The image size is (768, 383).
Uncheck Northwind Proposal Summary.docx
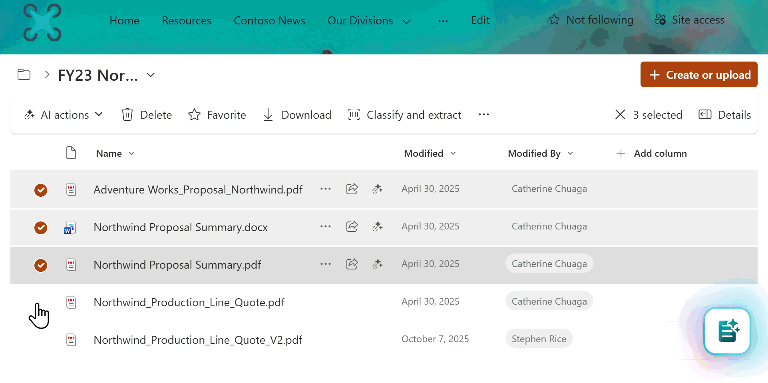[40, 228]
